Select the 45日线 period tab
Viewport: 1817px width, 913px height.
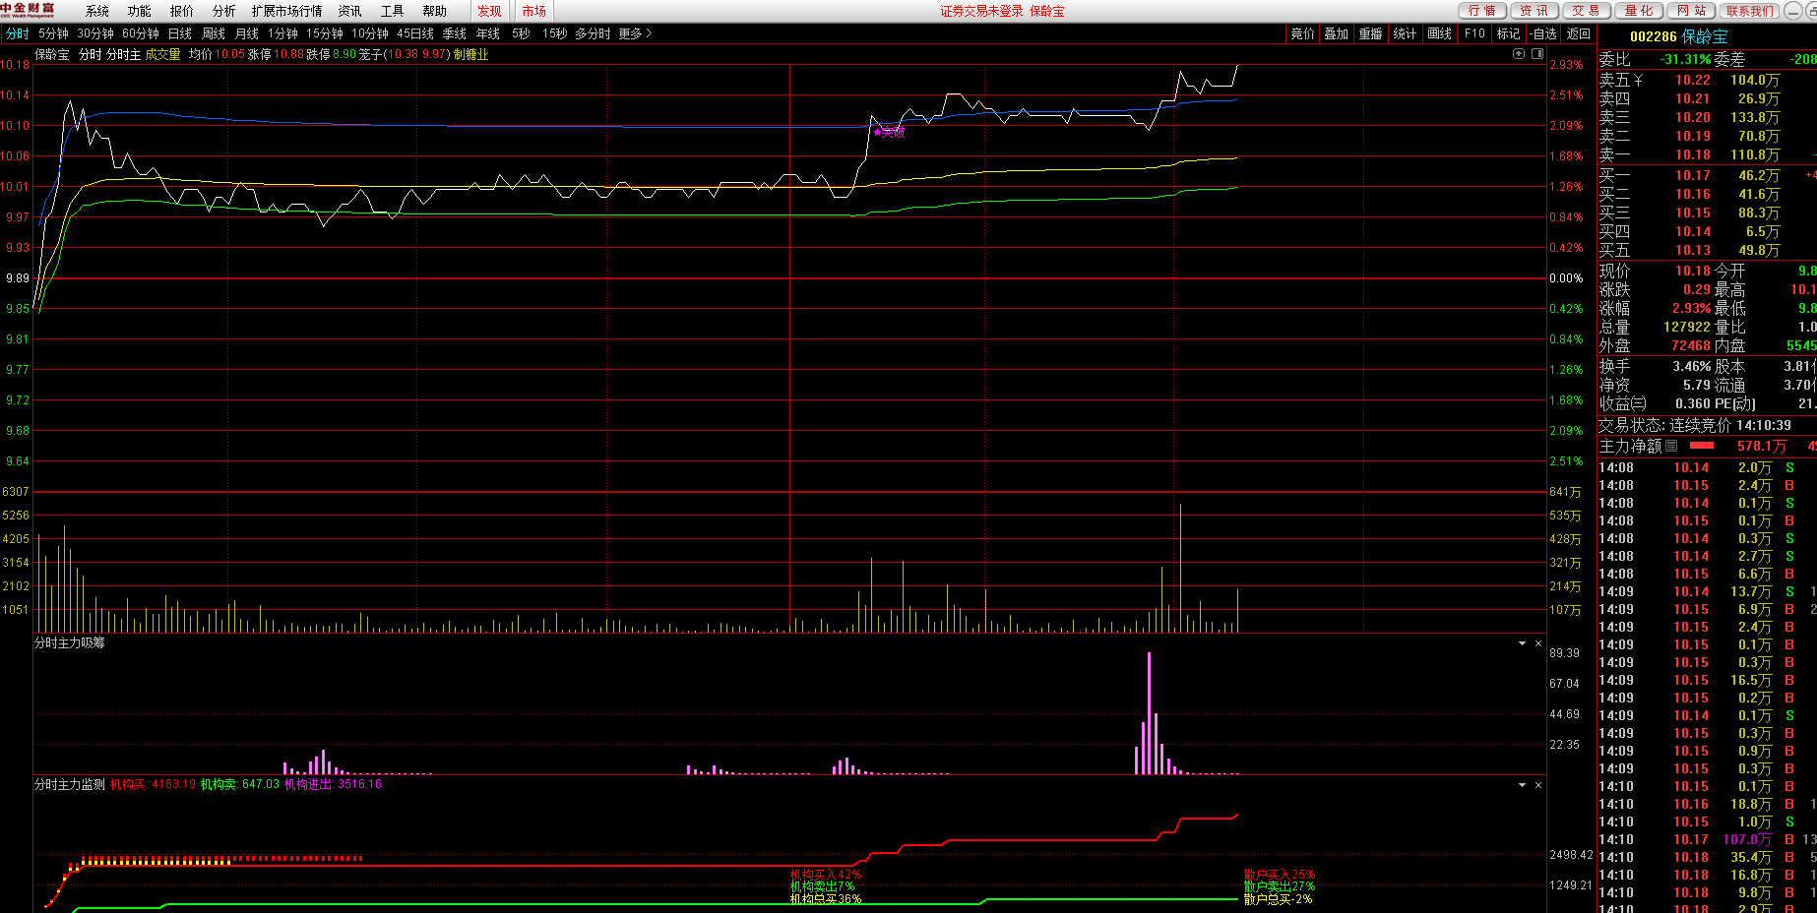click(415, 33)
